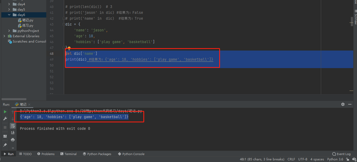Image resolution: width=357 pixels, height=162 pixels.
Task: Toggle file read-only lock icon
Action: tap(348, 159)
